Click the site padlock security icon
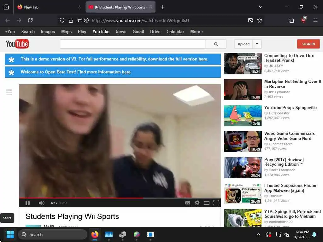Image resolution: width=323 pixels, height=242 pixels. click(x=71, y=20)
